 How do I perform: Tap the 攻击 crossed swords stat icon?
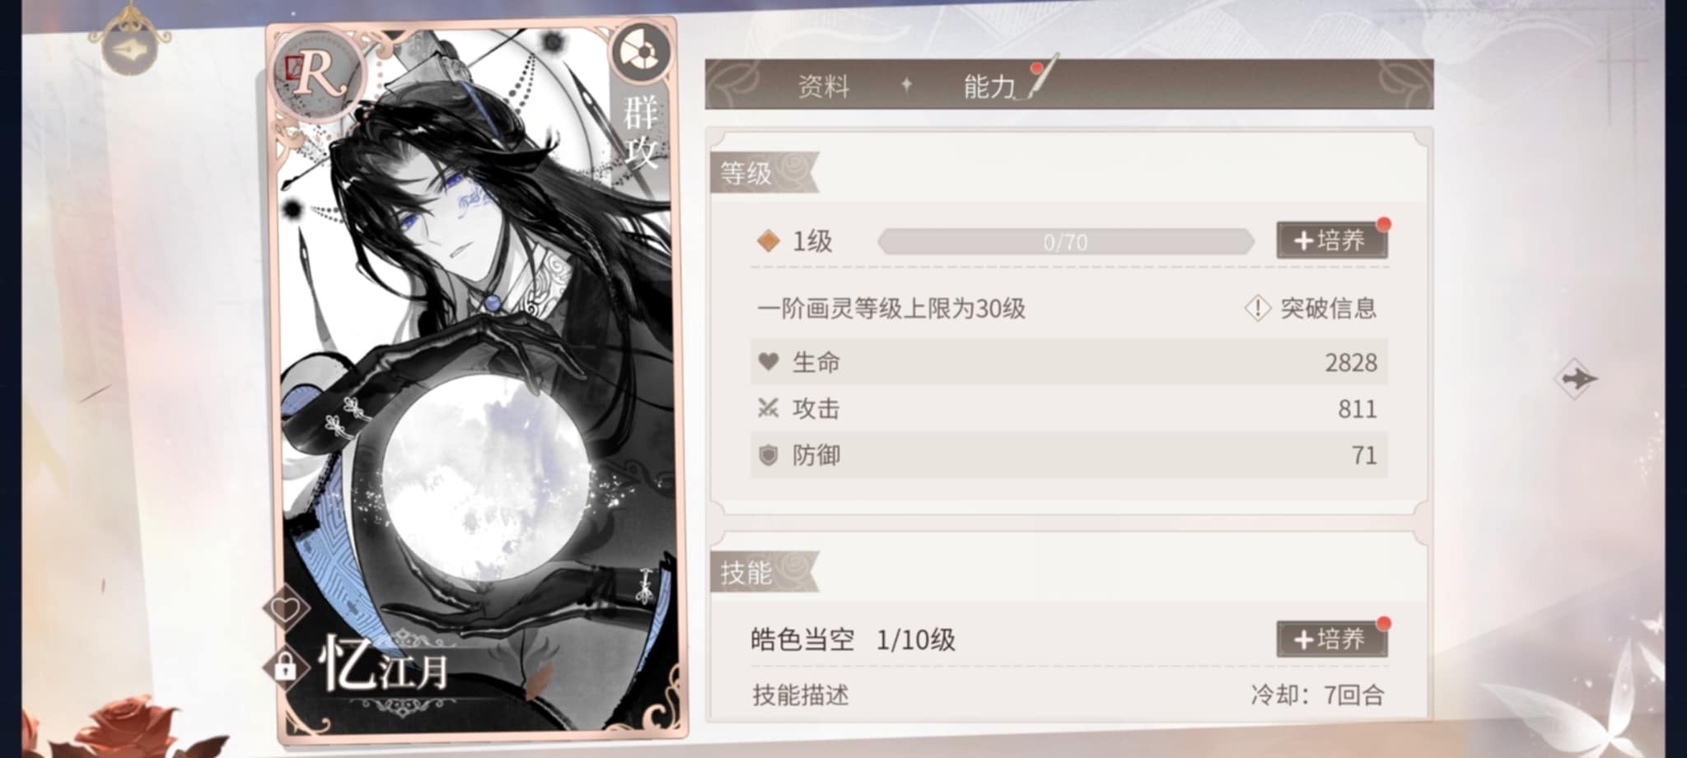coord(769,408)
